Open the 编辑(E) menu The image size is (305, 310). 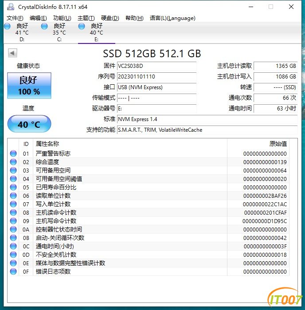coord(38,18)
